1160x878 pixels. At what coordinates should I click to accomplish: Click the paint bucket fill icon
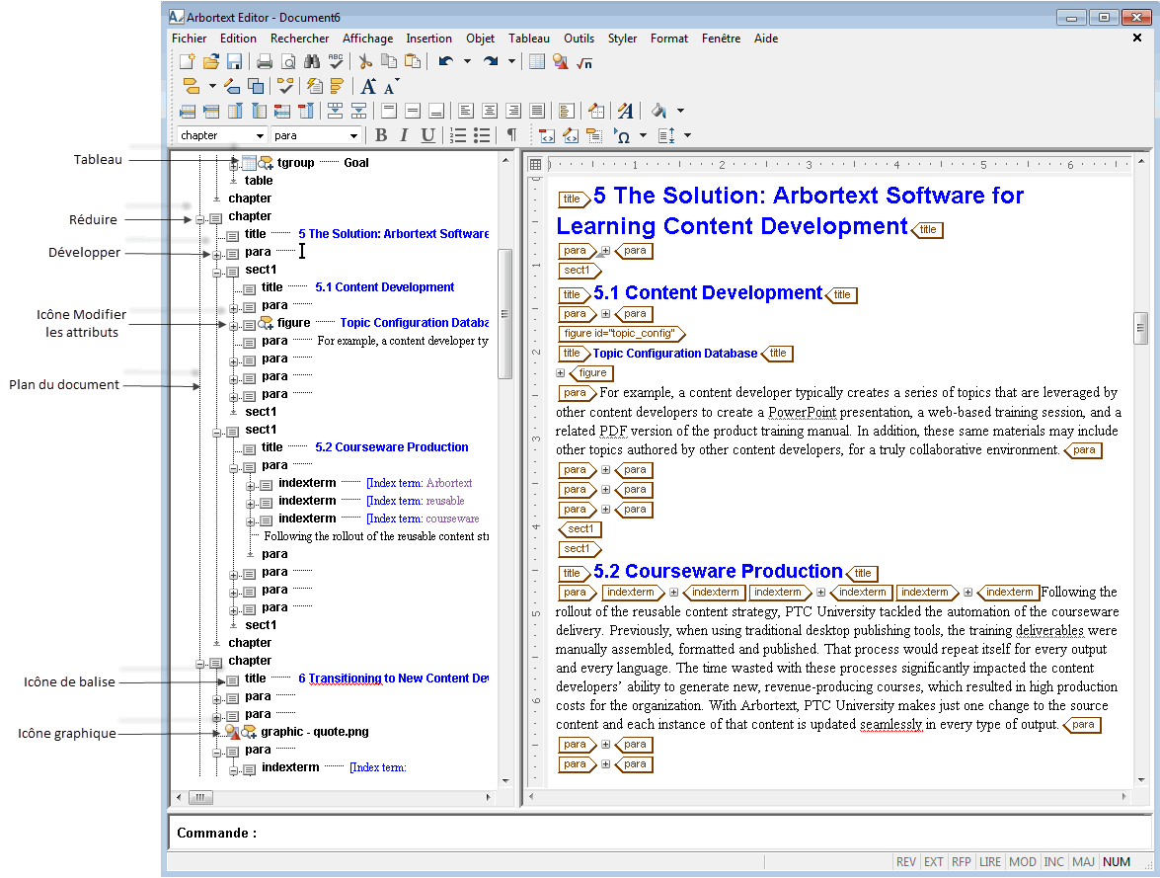[x=658, y=111]
